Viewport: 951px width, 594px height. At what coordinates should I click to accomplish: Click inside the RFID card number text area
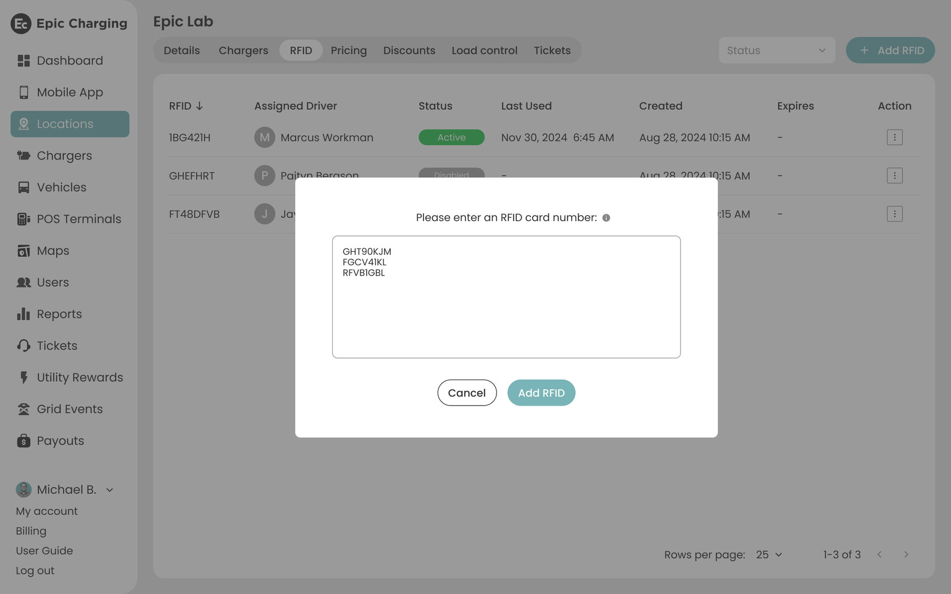(x=506, y=297)
